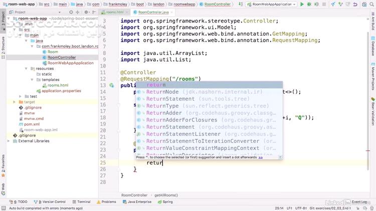Click the UTF-8 encoding selector in status bar
Viewport: 376px width, 211px height.
(x=301, y=208)
